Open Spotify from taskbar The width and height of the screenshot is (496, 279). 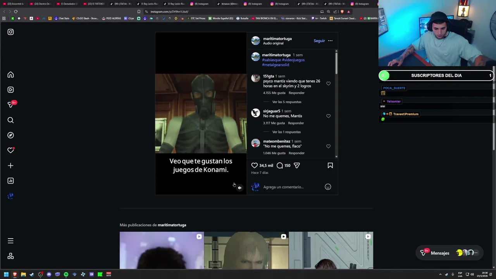(66, 274)
